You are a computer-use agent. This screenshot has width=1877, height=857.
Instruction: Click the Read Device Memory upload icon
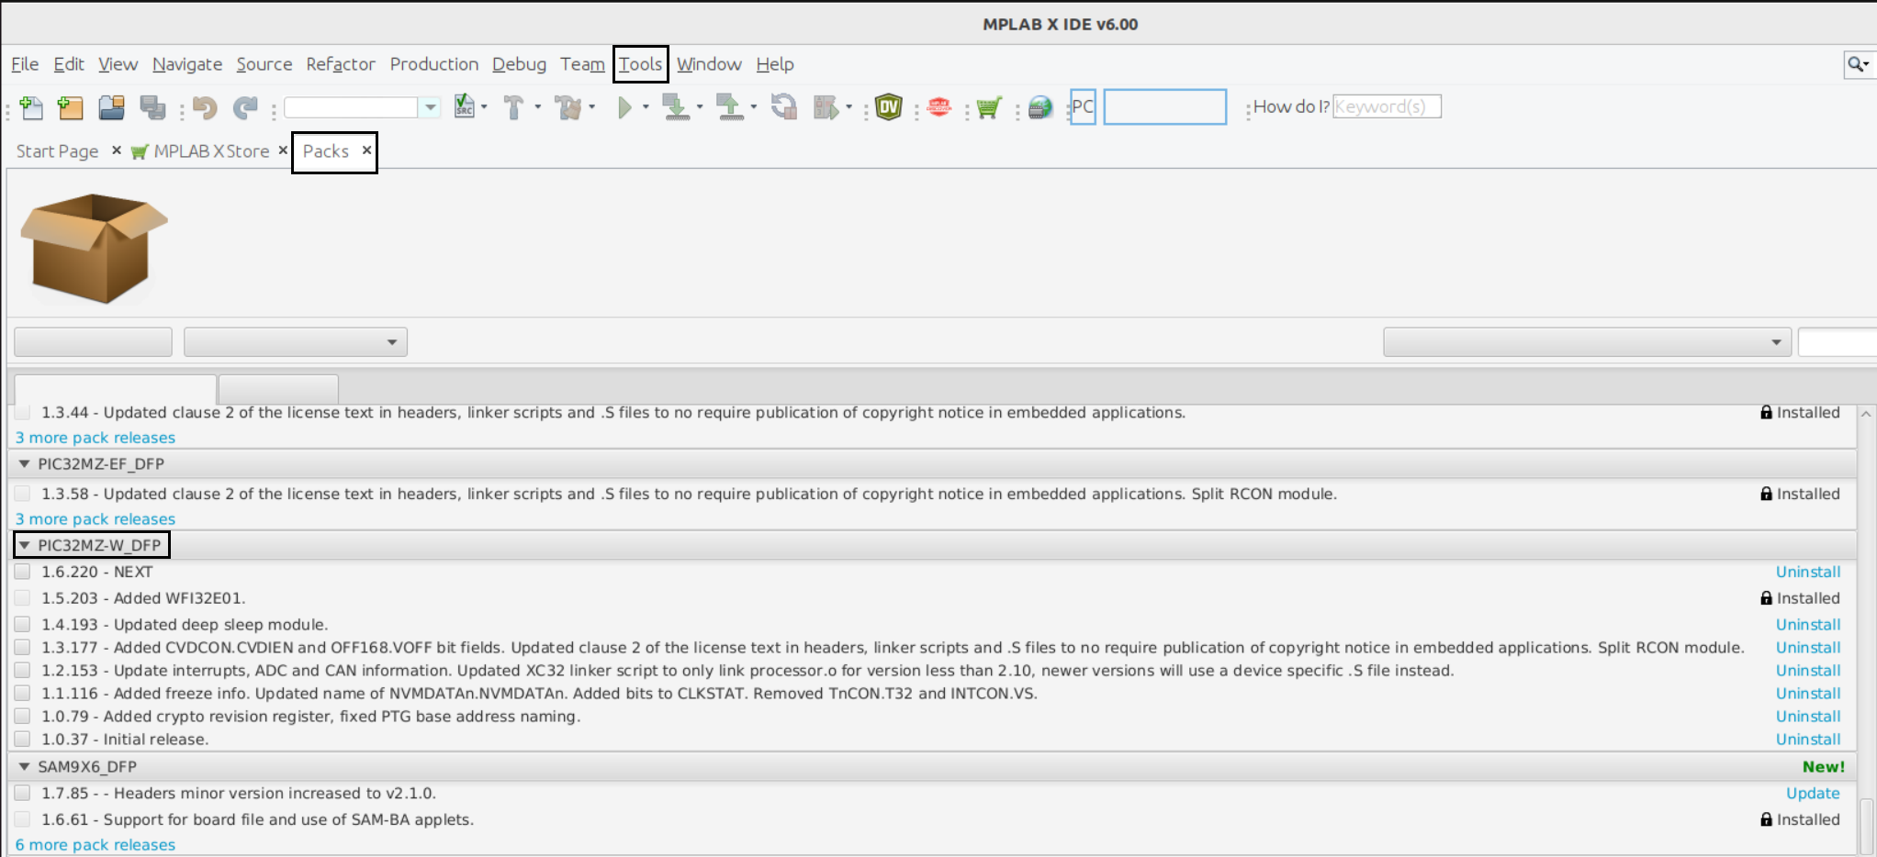click(x=730, y=107)
